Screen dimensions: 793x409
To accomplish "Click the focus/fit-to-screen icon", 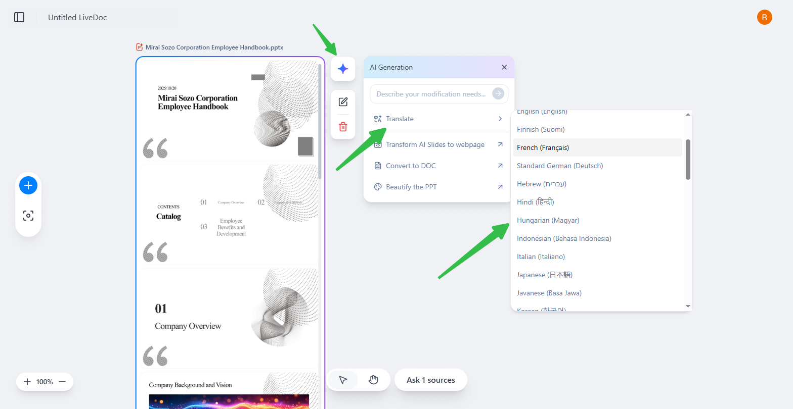I will (28, 216).
